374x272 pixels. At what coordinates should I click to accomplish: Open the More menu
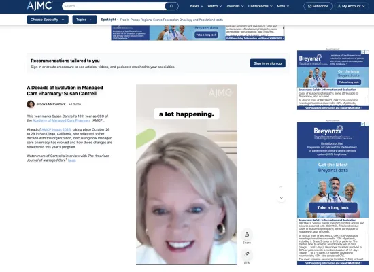[x=283, y=6]
